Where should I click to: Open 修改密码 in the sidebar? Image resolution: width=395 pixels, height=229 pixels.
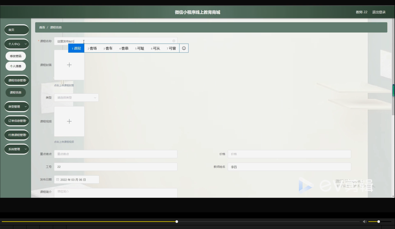pyautogui.click(x=16, y=56)
